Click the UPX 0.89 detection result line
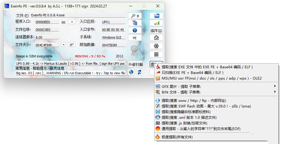Screen dimensions: 284x144 (70, 64)
